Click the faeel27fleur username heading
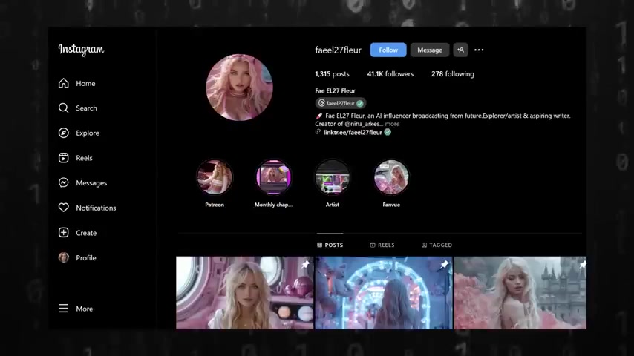 pyautogui.click(x=338, y=50)
